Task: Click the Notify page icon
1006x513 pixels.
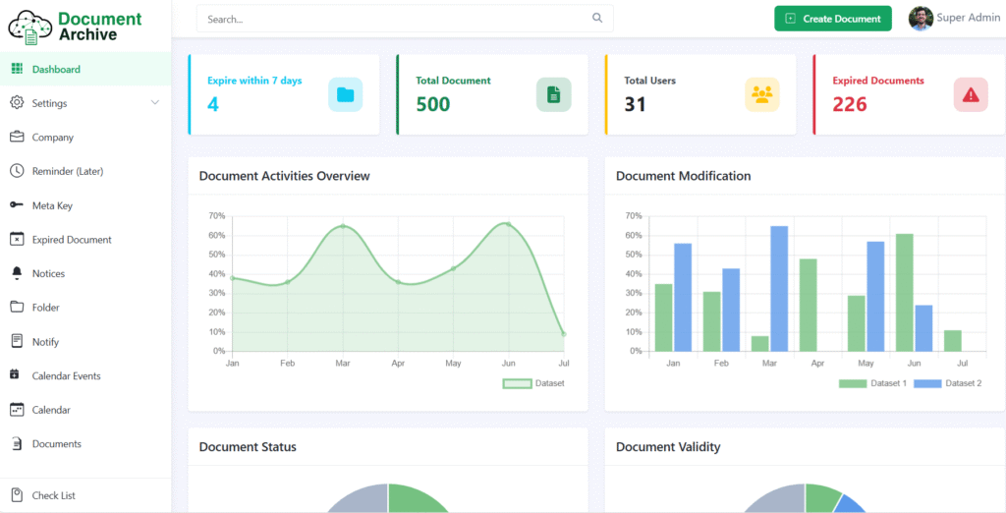Action: click(x=18, y=341)
